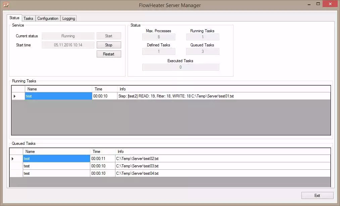Click the row selector arrow of test02.txt row
This screenshot has width=340, height=206.
pos(16,159)
